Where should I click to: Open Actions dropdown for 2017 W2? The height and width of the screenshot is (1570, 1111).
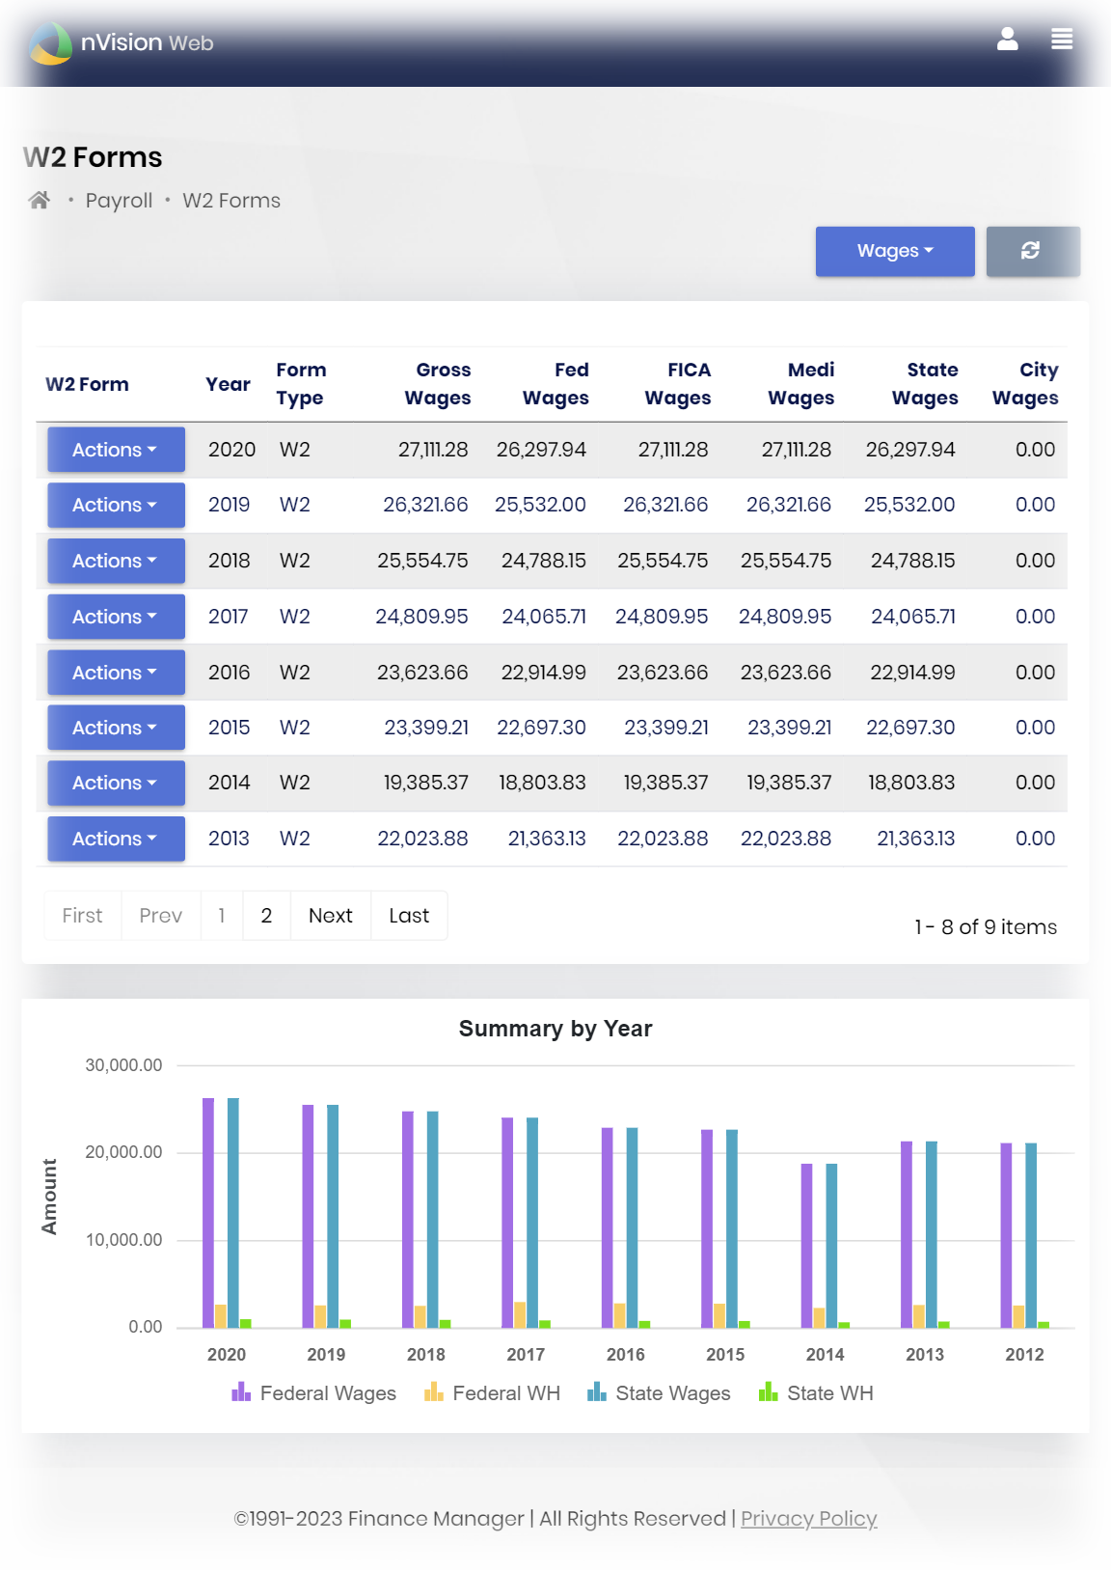tap(116, 617)
